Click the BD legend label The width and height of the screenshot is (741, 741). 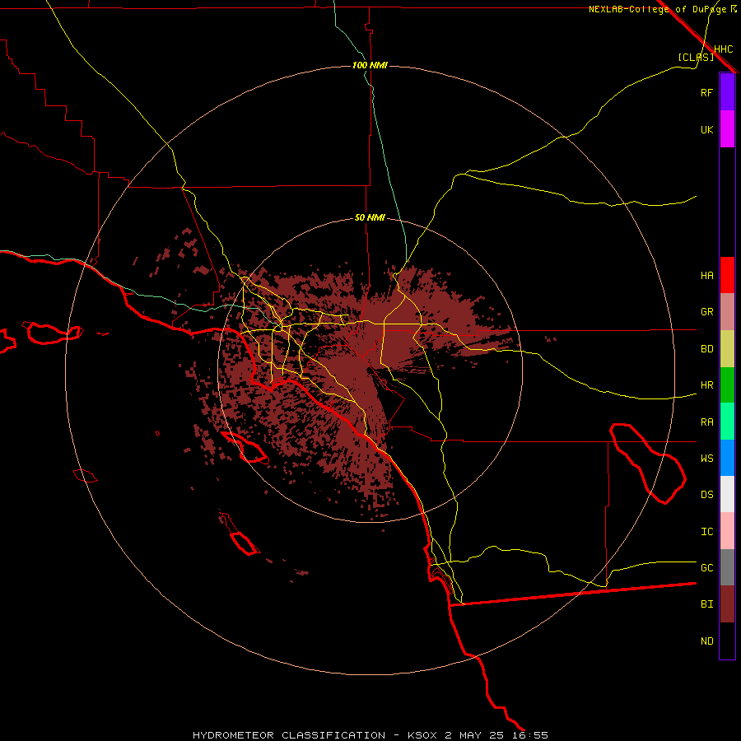click(706, 349)
